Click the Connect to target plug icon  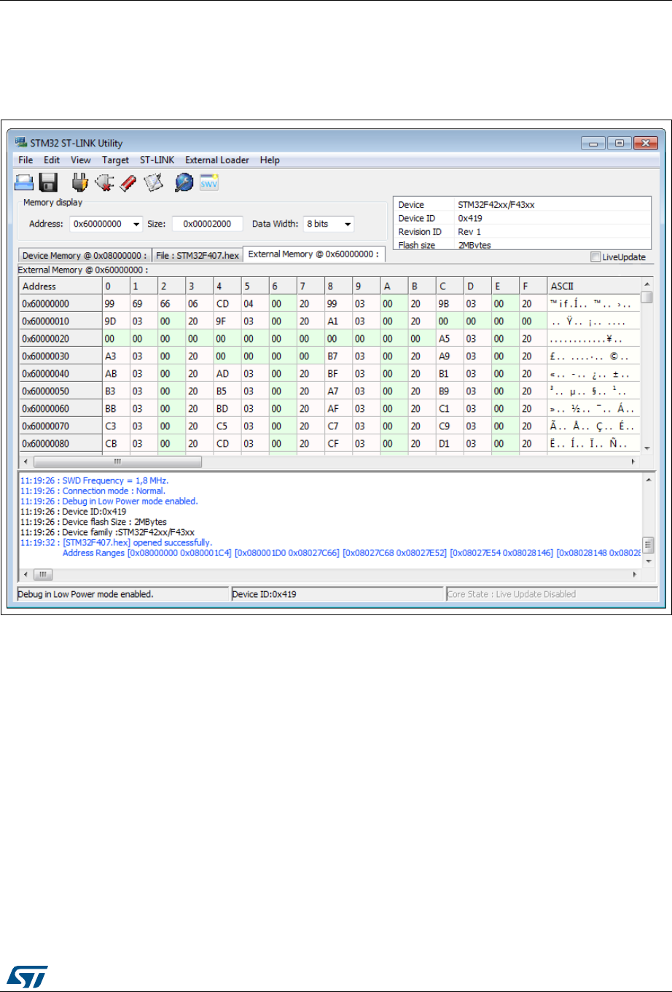[x=79, y=182]
